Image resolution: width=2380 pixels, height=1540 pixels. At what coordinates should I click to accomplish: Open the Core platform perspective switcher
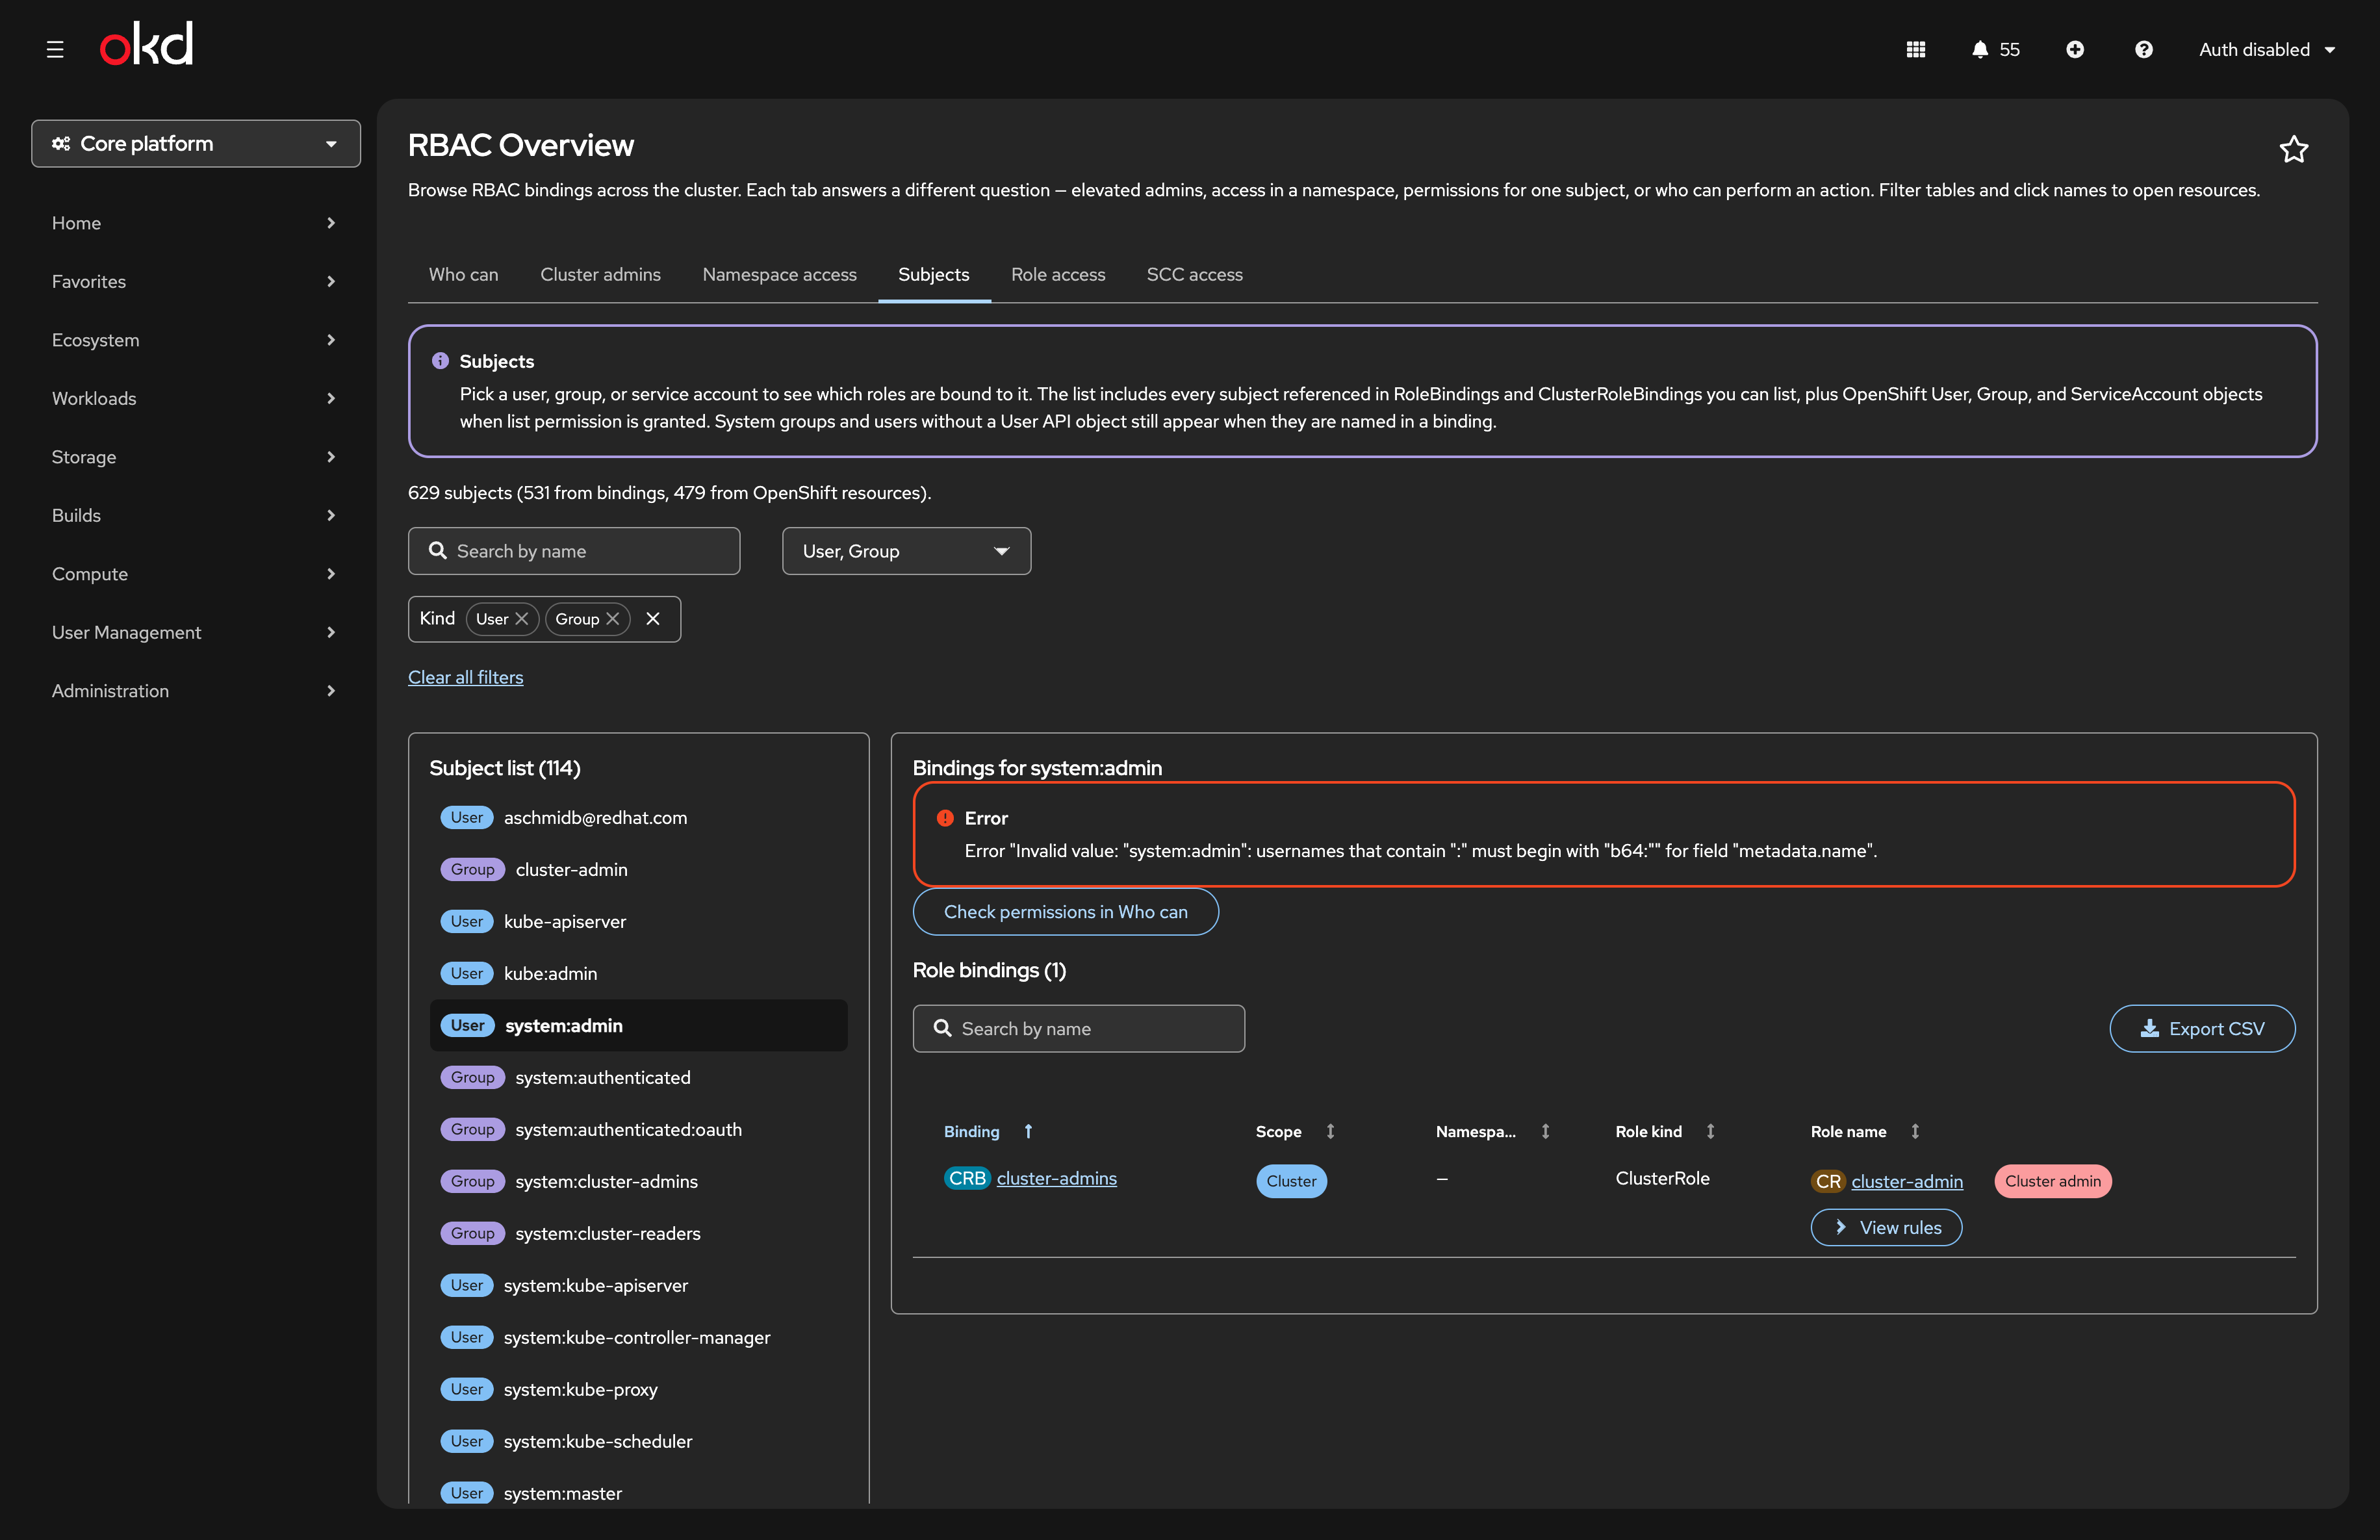(196, 143)
